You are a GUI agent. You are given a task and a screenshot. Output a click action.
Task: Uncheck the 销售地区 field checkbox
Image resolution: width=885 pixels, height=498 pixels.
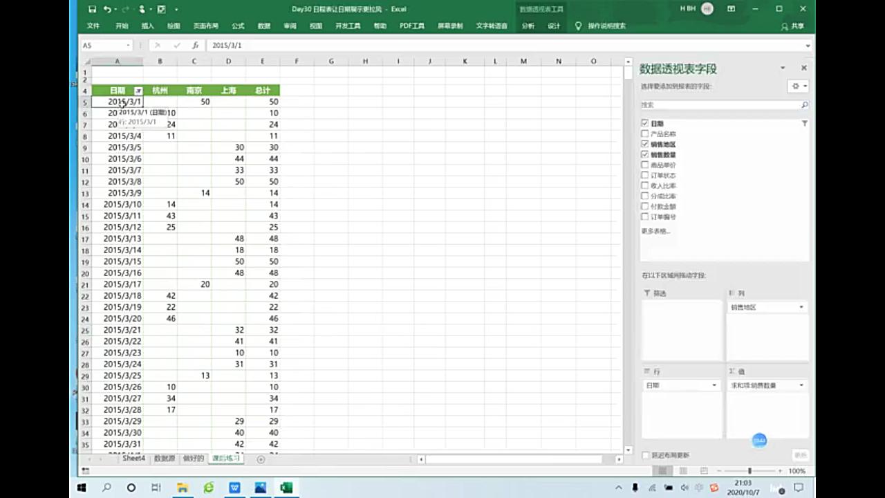pyautogui.click(x=645, y=144)
